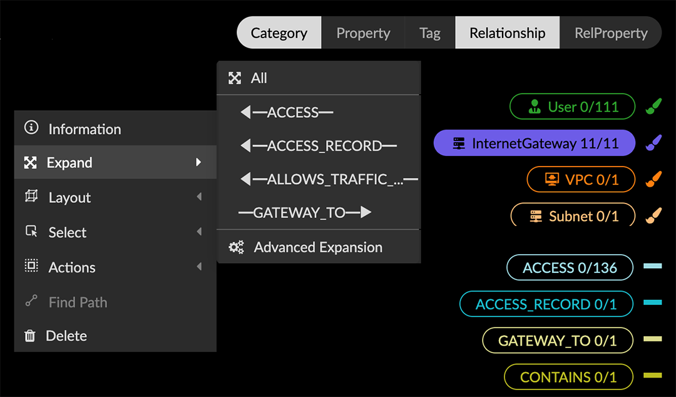The width and height of the screenshot is (676, 397).
Task: Toggle the ACCESS 0/136 relationship pill
Action: 570,268
